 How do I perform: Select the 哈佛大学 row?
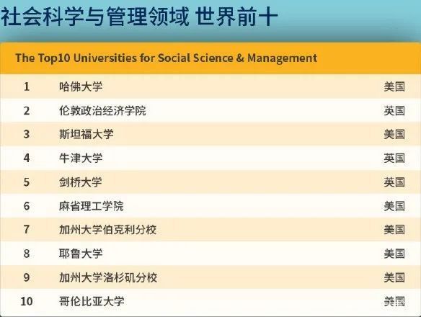pos(211,86)
